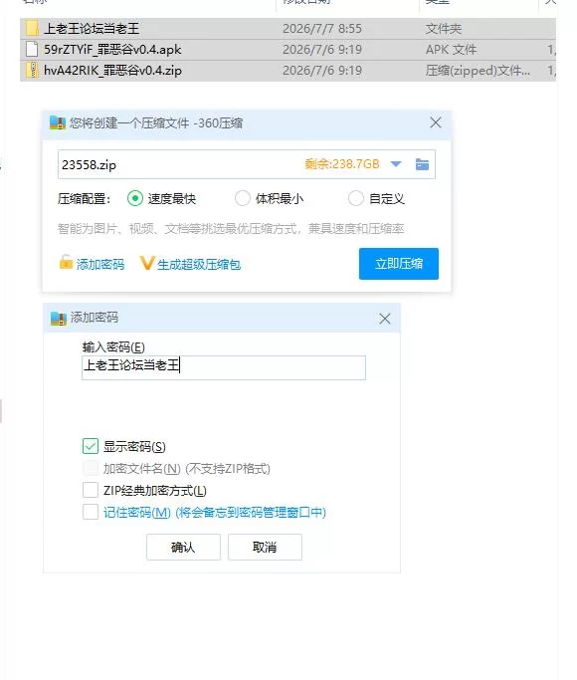Expand the save path dropdown arrow
The width and height of the screenshot is (577, 680).
[x=396, y=164]
